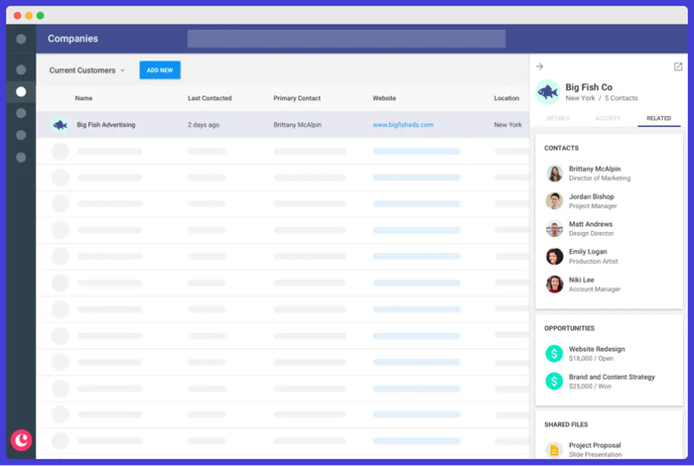
Task: Click the '$18,000 / Open' opportunity value
Action: [x=591, y=358]
